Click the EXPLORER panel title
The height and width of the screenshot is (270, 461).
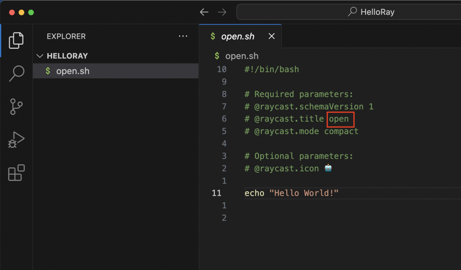coord(66,36)
